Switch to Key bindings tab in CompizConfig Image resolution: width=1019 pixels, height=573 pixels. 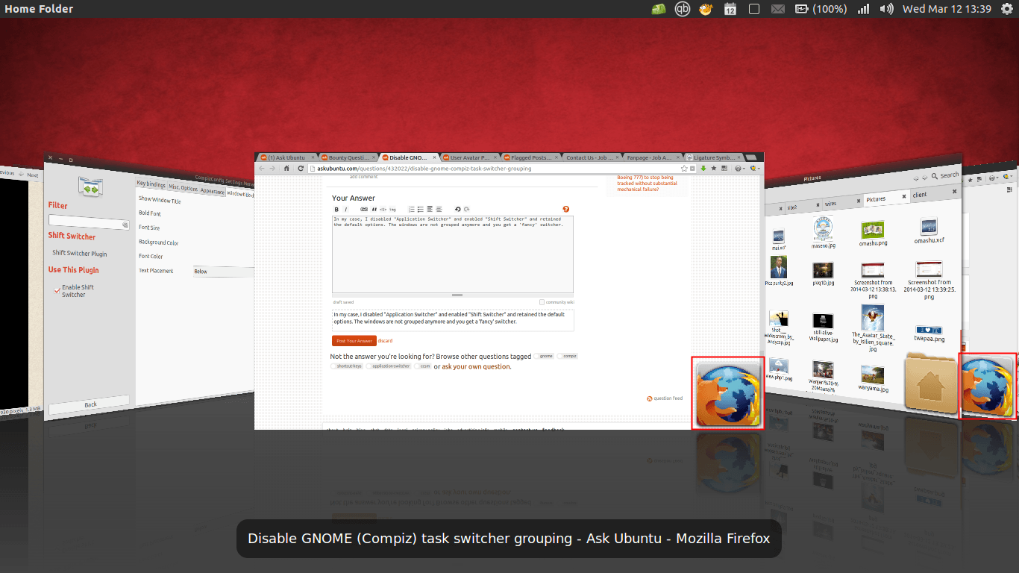tap(151, 184)
